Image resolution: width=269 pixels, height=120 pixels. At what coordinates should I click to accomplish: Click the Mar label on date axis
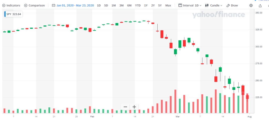click(x=178, y=117)
